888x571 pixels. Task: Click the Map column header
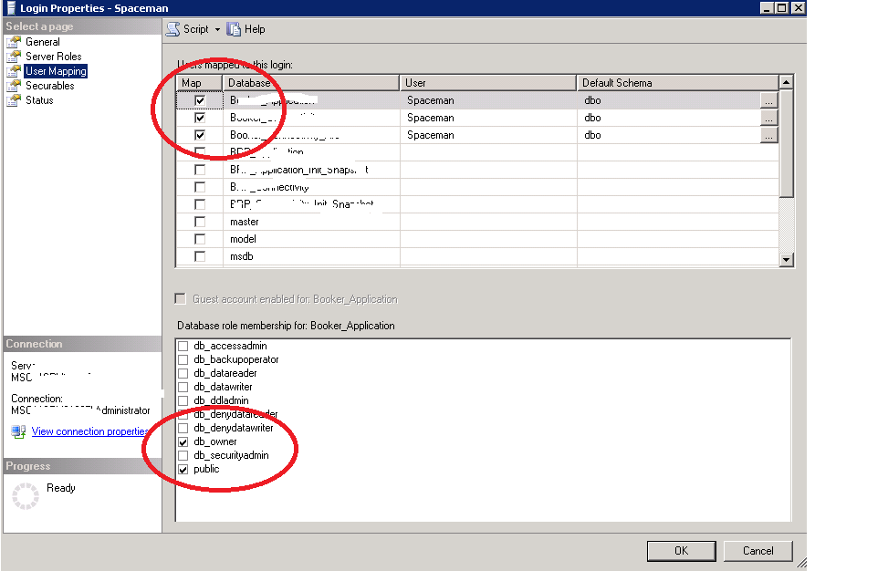[199, 83]
